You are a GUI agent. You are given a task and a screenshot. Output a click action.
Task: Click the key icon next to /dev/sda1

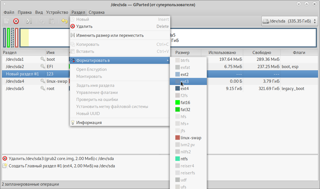(43, 59)
